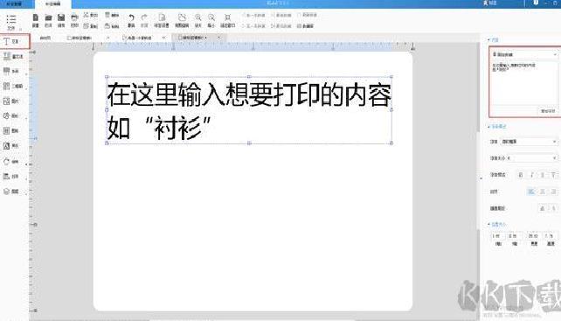561x321 pixels.
Task: Toggle bold font style button
Action: [521, 175]
